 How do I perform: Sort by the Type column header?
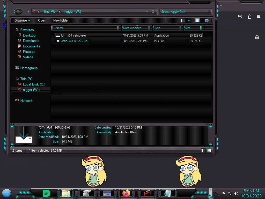[x=166, y=28]
